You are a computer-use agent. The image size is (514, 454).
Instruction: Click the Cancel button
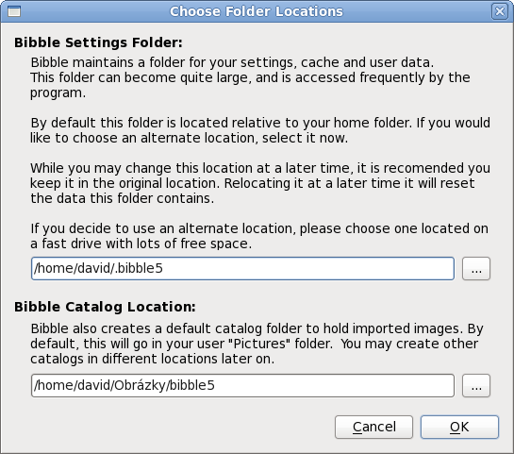click(x=373, y=427)
